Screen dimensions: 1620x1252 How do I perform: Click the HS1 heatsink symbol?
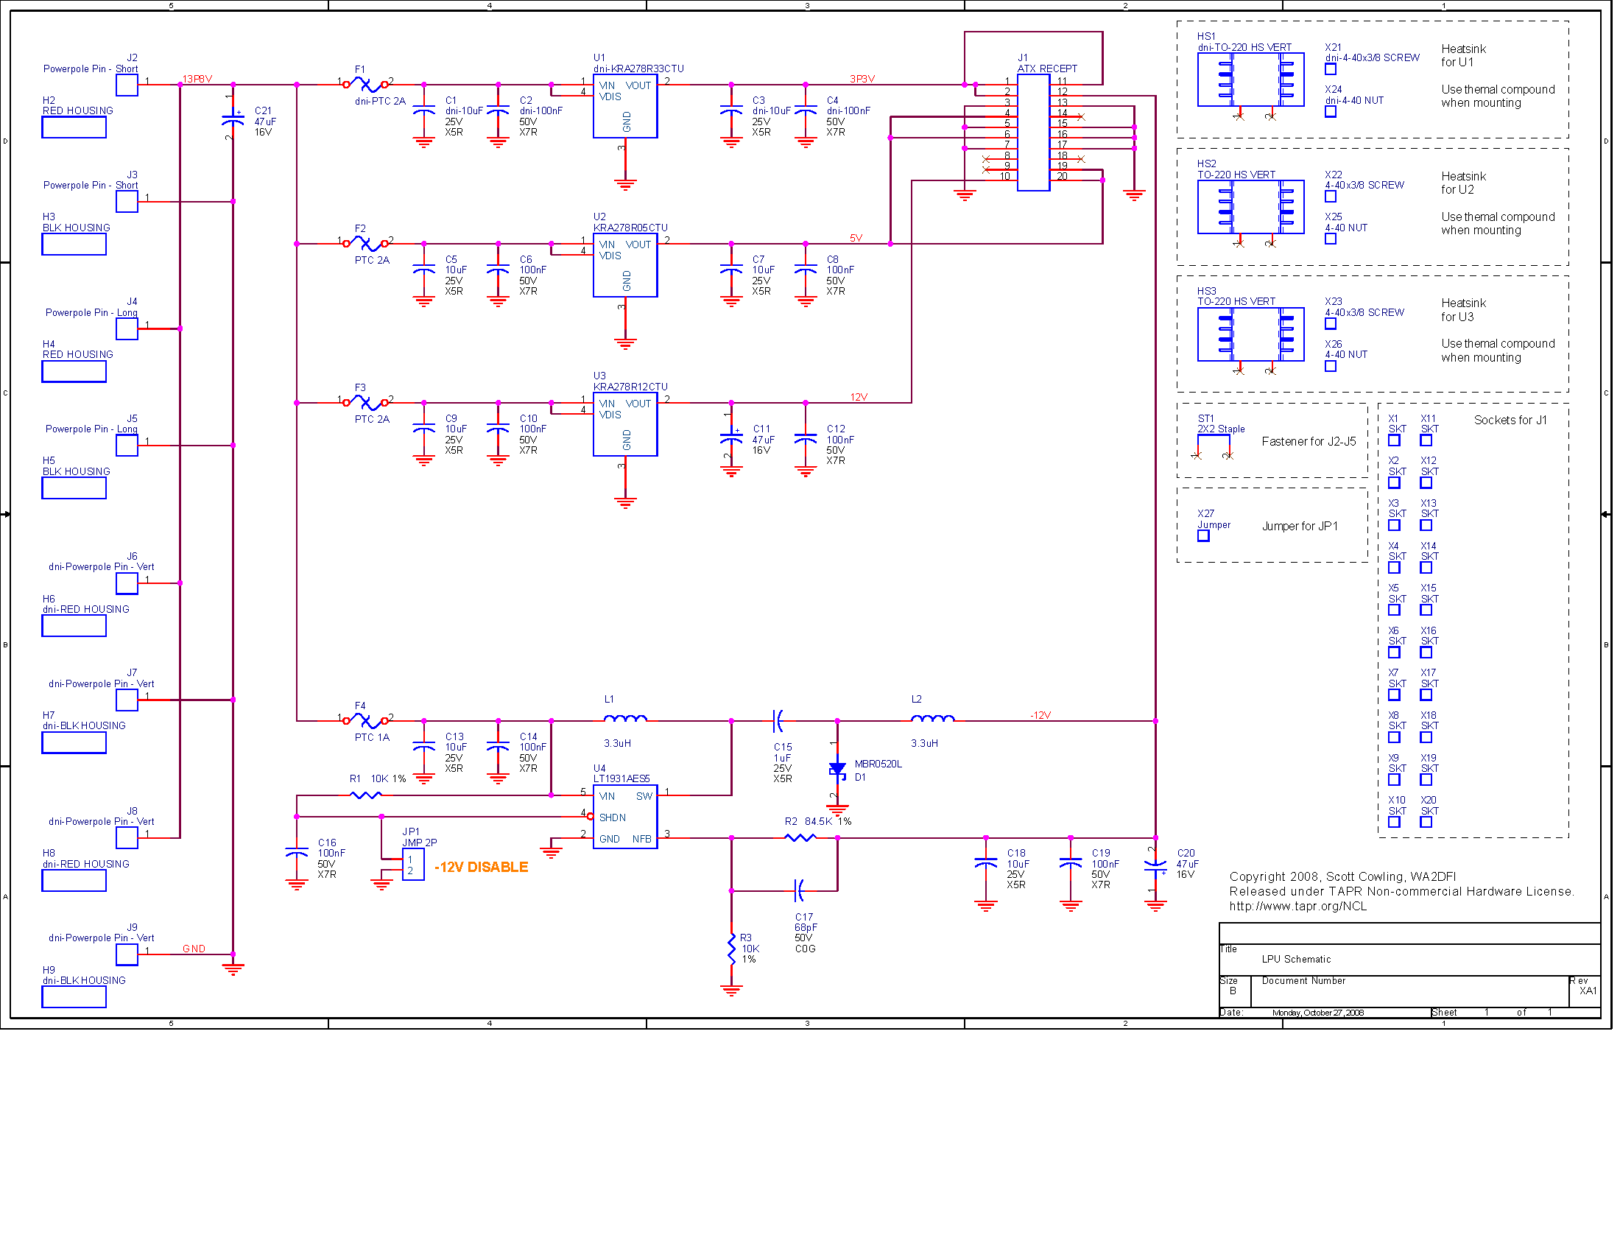(1250, 80)
